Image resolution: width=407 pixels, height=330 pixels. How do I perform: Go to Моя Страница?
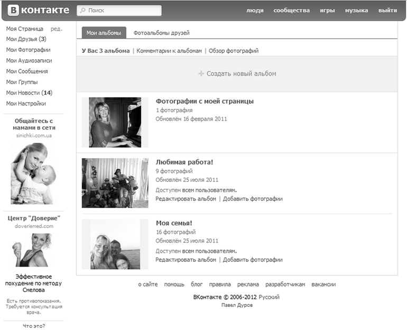point(25,29)
